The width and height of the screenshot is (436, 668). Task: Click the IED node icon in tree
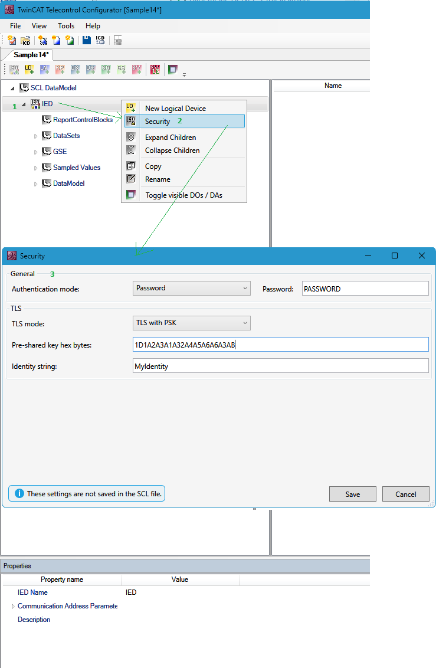35,103
